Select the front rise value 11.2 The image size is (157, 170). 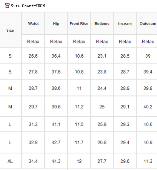click(79, 107)
